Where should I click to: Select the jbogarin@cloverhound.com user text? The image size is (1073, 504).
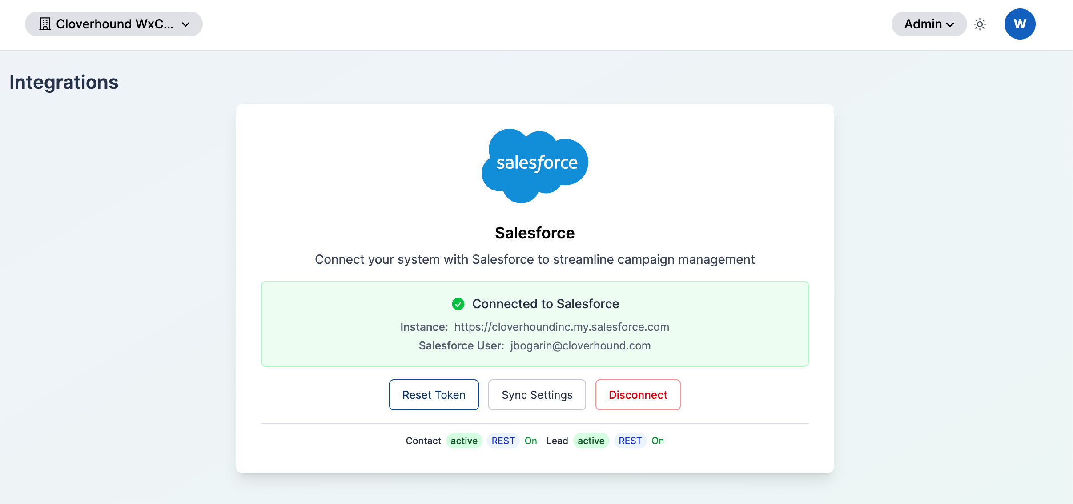pyautogui.click(x=581, y=345)
